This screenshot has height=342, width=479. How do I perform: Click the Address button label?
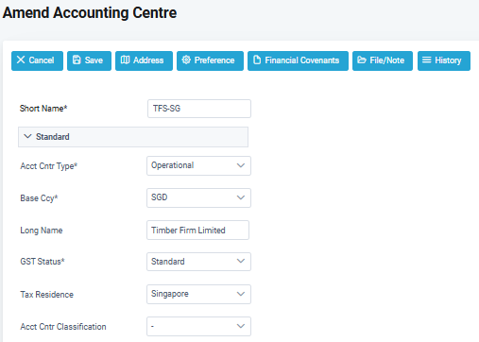coord(148,60)
